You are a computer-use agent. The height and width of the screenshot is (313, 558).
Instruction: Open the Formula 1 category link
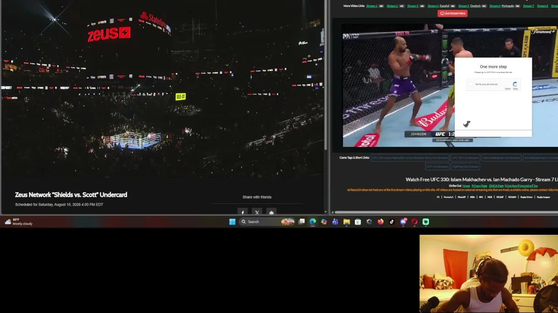click(449, 197)
